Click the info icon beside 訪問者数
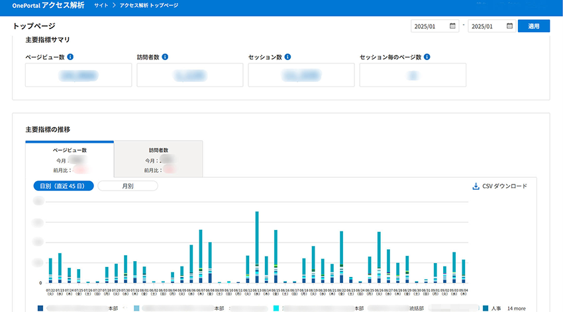563x312 pixels. point(165,57)
